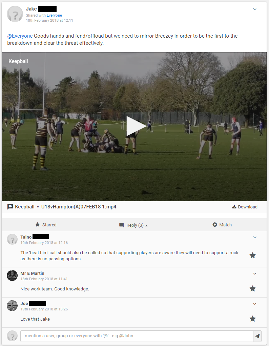Focus the mention a user reply field
The width and height of the screenshot is (269, 346).
[137, 336]
